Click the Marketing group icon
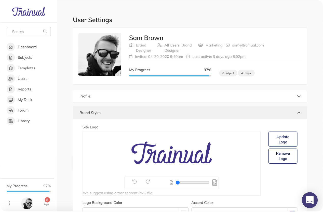The image size is (323, 212). point(200,45)
